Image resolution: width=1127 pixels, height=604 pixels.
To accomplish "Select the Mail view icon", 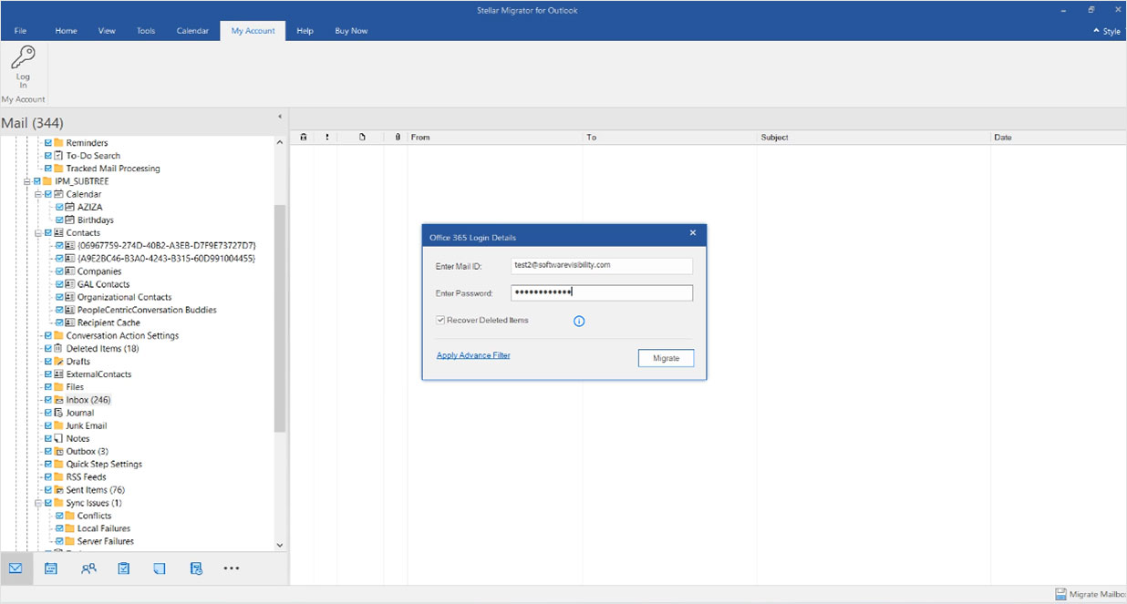I will click(15, 568).
